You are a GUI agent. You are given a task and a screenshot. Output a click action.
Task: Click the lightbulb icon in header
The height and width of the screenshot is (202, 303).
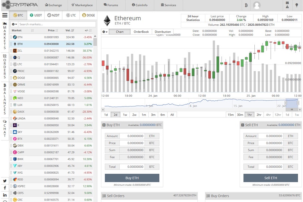(x=297, y=5)
